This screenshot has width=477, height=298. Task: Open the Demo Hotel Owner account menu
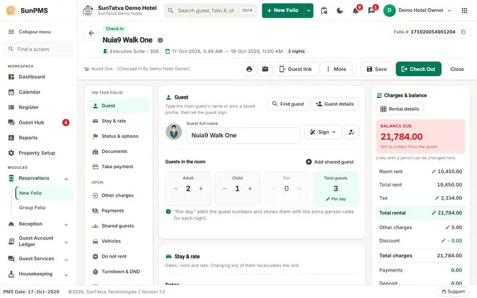click(x=417, y=11)
